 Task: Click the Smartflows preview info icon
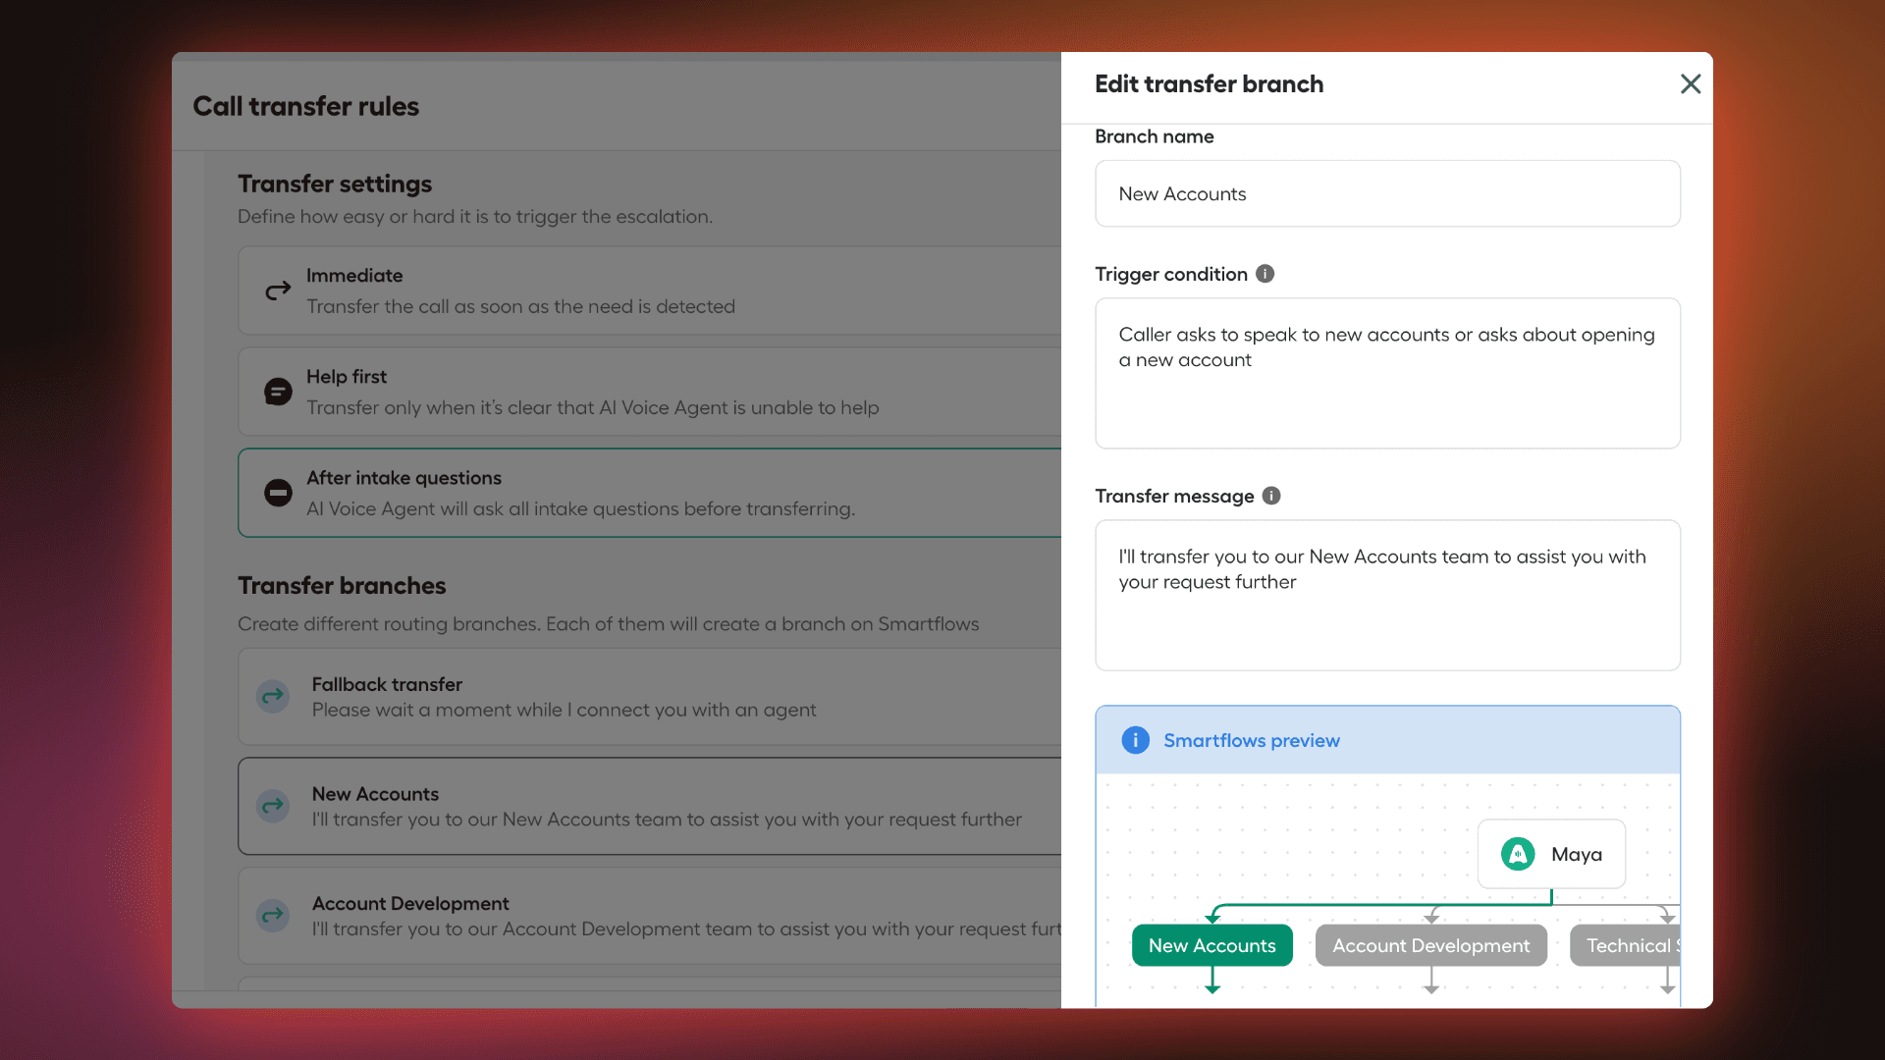(x=1135, y=740)
